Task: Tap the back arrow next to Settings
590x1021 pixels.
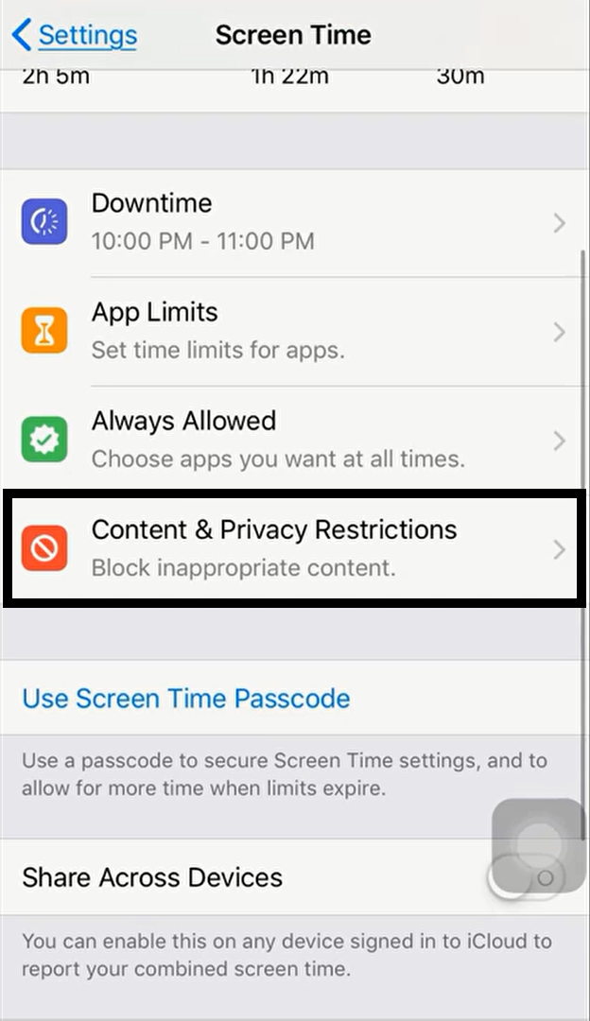Action: 22,35
